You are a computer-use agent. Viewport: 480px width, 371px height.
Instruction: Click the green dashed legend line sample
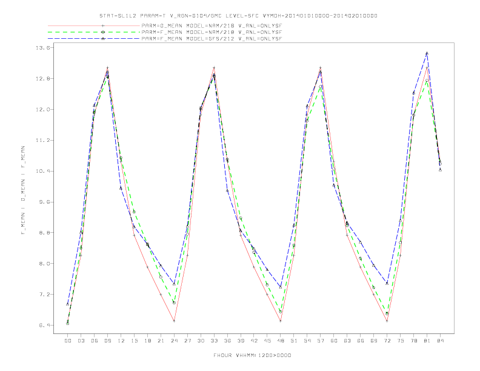[x=94, y=32]
